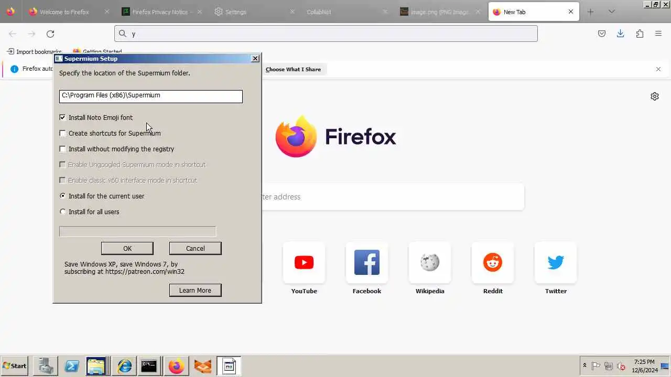
Task: Open Action Center flag tray icon
Action: [596, 366]
